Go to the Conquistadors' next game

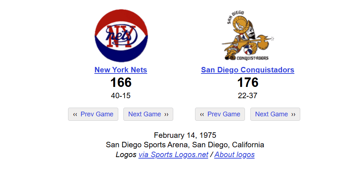coord(275,114)
